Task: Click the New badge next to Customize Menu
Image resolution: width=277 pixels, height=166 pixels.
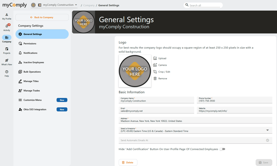Action: pos(62,100)
